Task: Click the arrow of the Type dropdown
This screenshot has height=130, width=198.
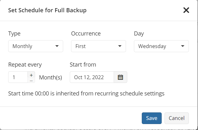Action: 57,46
